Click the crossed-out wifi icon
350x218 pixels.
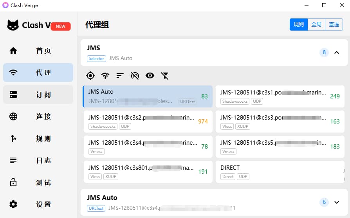click(x=135, y=76)
